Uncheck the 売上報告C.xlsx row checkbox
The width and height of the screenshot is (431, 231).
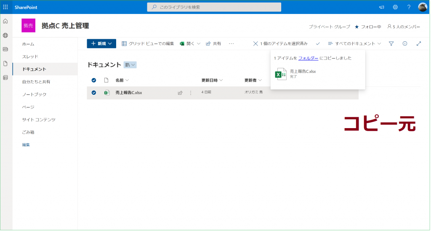(94, 93)
